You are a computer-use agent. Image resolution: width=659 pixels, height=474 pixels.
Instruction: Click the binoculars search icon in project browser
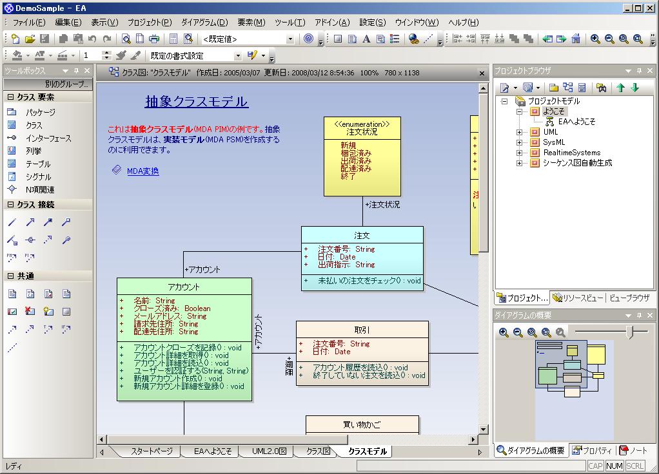[601, 88]
